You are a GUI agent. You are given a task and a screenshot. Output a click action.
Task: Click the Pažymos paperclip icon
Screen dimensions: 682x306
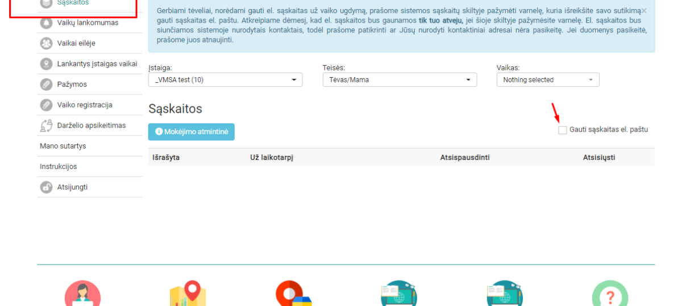point(47,84)
